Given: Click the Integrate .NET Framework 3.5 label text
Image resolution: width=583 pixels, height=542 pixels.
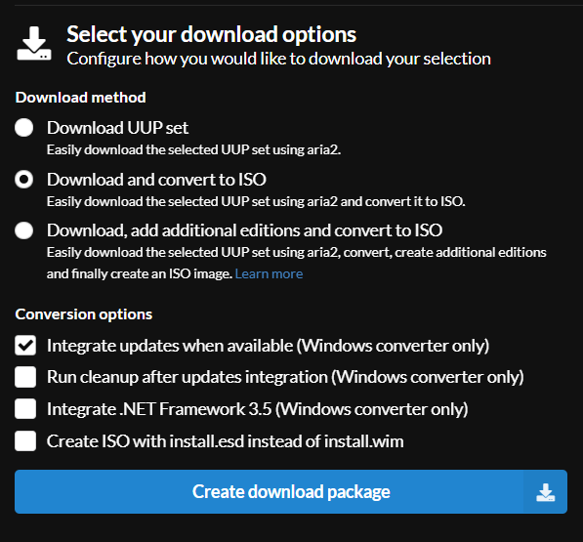Looking at the screenshot, I should pos(257,409).
